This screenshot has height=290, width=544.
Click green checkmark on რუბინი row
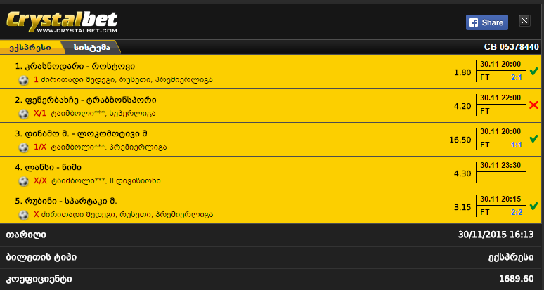[533, 206]
